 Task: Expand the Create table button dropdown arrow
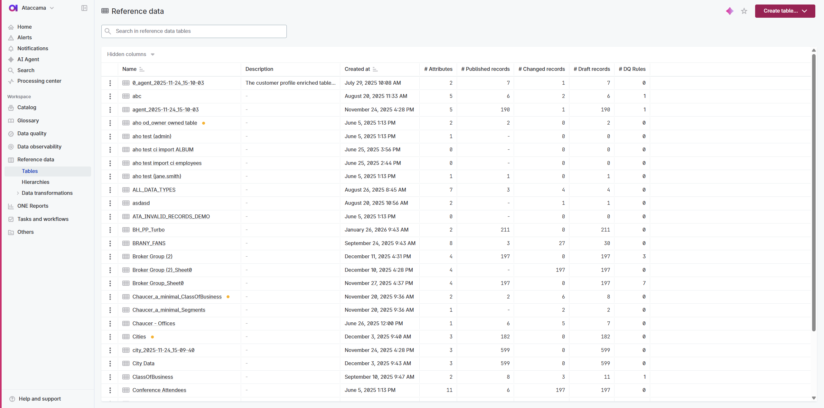coord(805,11)
